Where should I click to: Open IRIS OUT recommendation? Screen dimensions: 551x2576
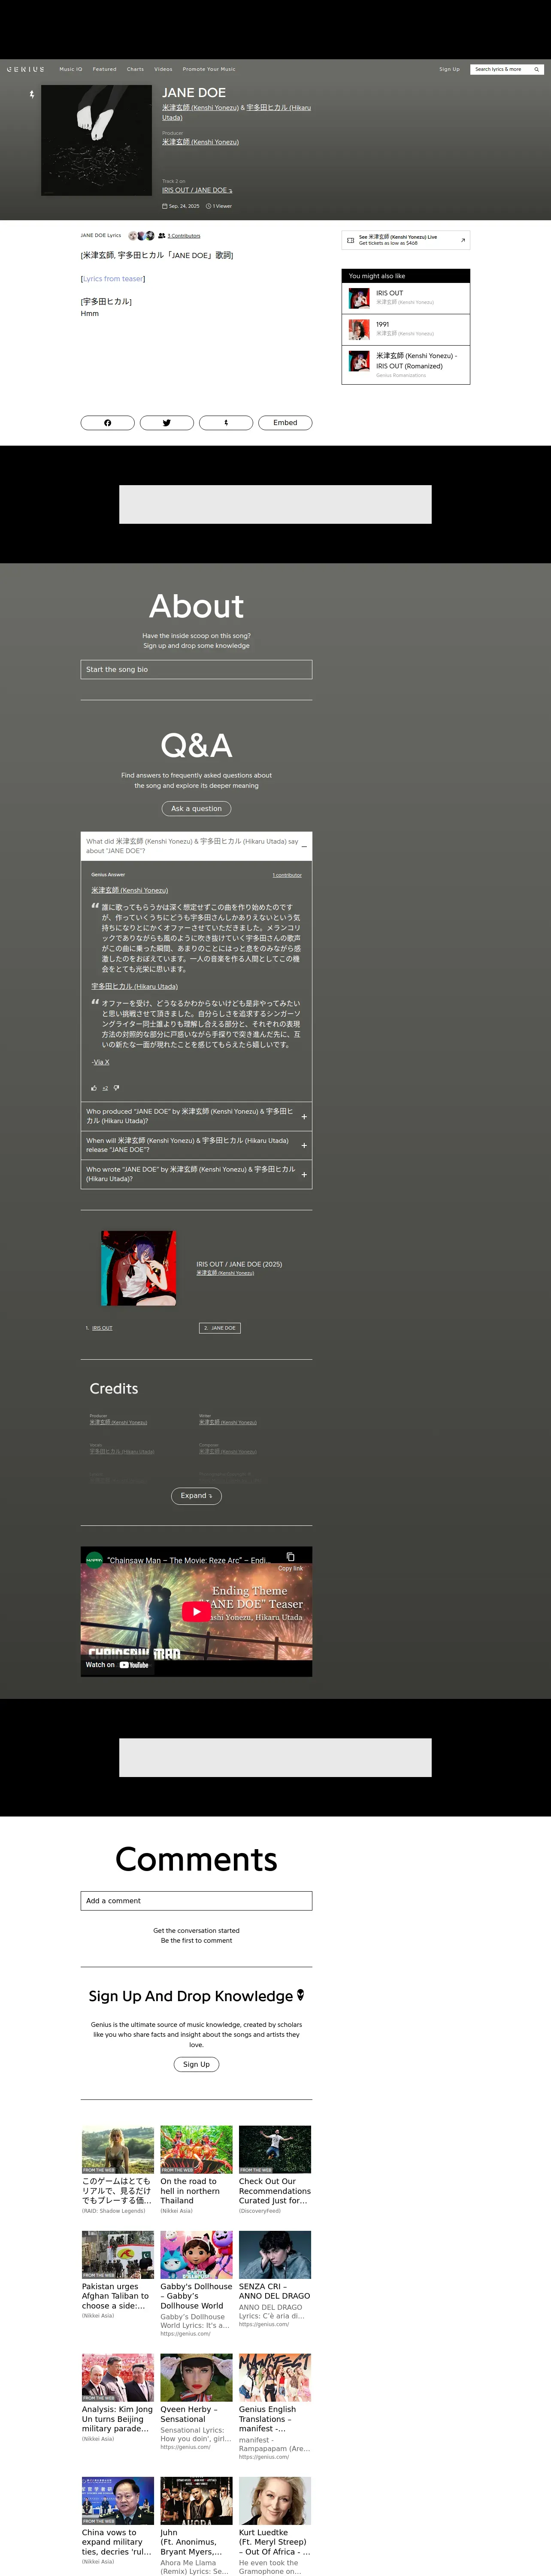pyautogui.click(x=406, y=297)
